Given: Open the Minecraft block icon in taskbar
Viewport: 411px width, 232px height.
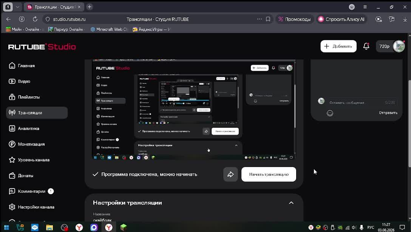Looking at the screenshot, I should [x=124, y=227].
